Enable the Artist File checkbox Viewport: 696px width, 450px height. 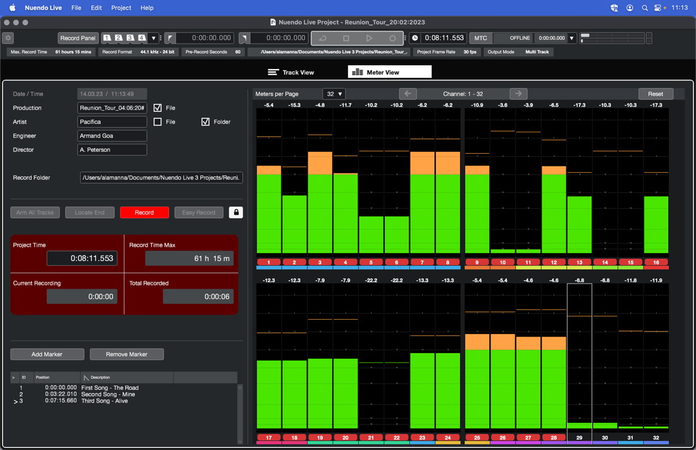(x=158, y=122)
